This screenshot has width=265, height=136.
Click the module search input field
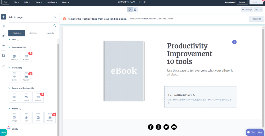tap(31, 25)
